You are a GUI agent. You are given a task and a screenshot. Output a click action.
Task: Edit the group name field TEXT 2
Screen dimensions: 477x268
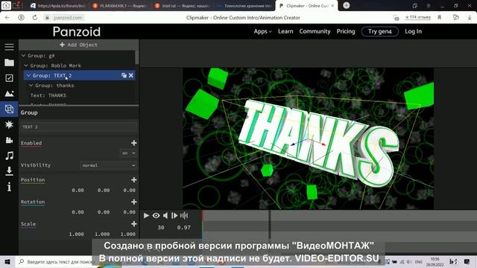pyautogui.click(x=79, y=127)
